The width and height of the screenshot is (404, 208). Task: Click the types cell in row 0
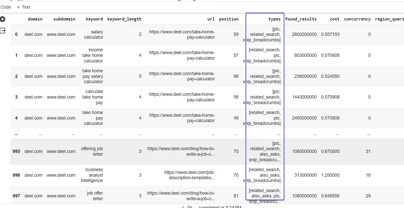(262, 34)
